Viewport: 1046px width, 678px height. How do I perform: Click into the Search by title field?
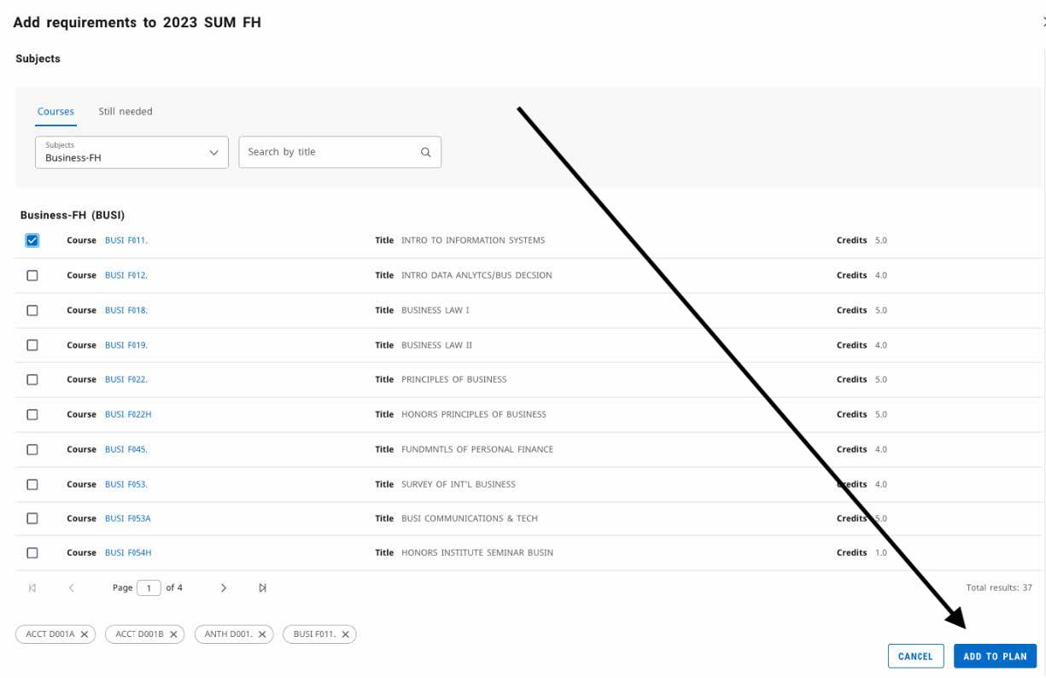pos(329,152)
